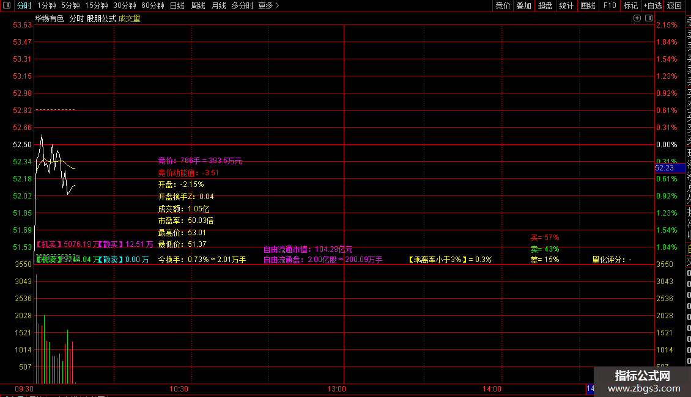Click the 13:00 time axis label
Screen dimensions: 691x397
(x=336, y=388)
